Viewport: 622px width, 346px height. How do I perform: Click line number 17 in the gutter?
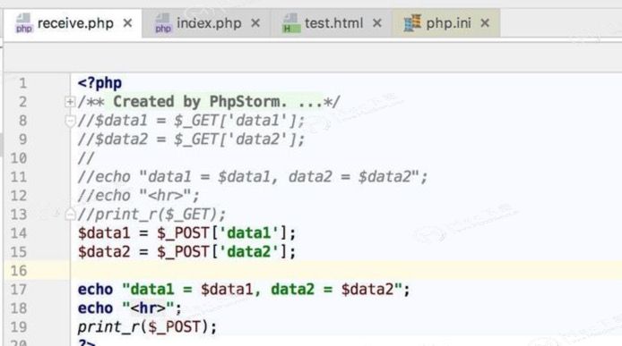[x=19, y=290]
